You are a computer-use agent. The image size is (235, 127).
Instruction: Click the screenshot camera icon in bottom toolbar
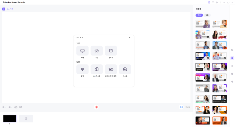(x=16, y=107)
